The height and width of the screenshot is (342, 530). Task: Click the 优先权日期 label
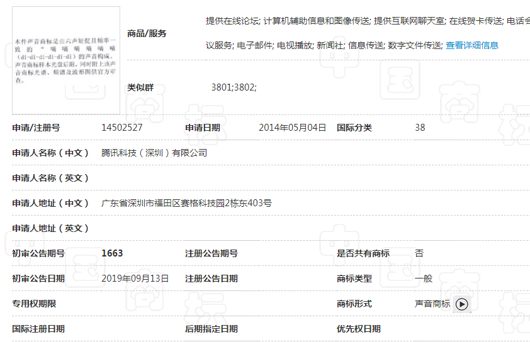point(359,329)
